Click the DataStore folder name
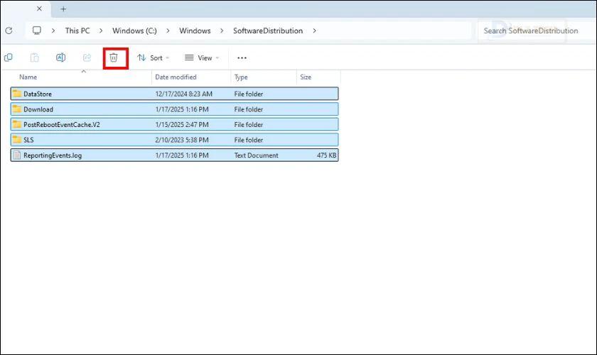 [37, 94]
